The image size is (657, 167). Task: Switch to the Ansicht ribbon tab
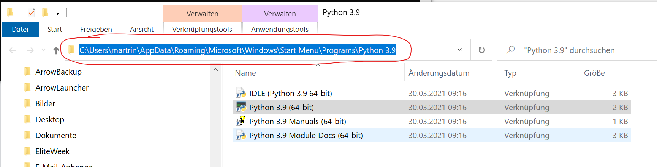click(142, 29)
